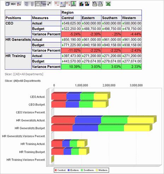Click the HR Training.Variance Percent chart bar

pyautogui.click(x=53, y=159)
